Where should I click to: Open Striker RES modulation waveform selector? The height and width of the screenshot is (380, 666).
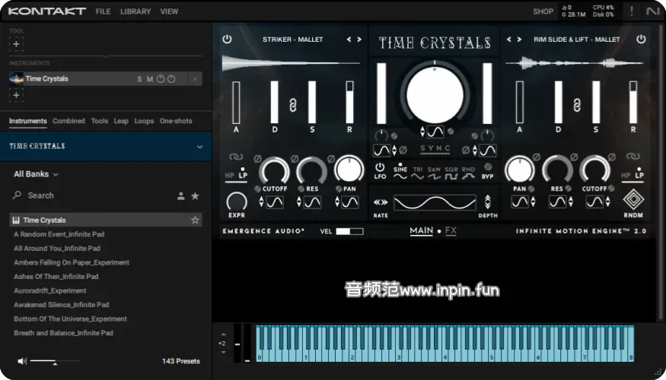(x=312, y=202)
